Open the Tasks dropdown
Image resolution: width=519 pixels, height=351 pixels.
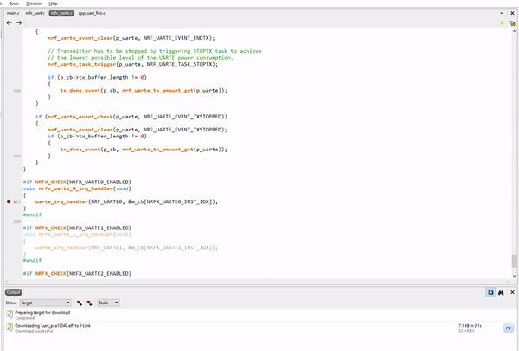coord(108,303)
